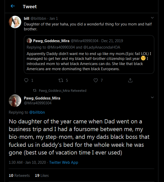This screenshot has width=164, height=182.
Task: Click bill's profile avatar
Action: pyautogui.click(x=15, y=22)
